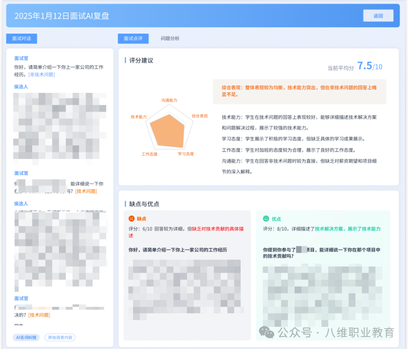This screenshot has height=349, width=408.
Task: Open the 面试对话 tab
Action: click(x=22, y=38)
